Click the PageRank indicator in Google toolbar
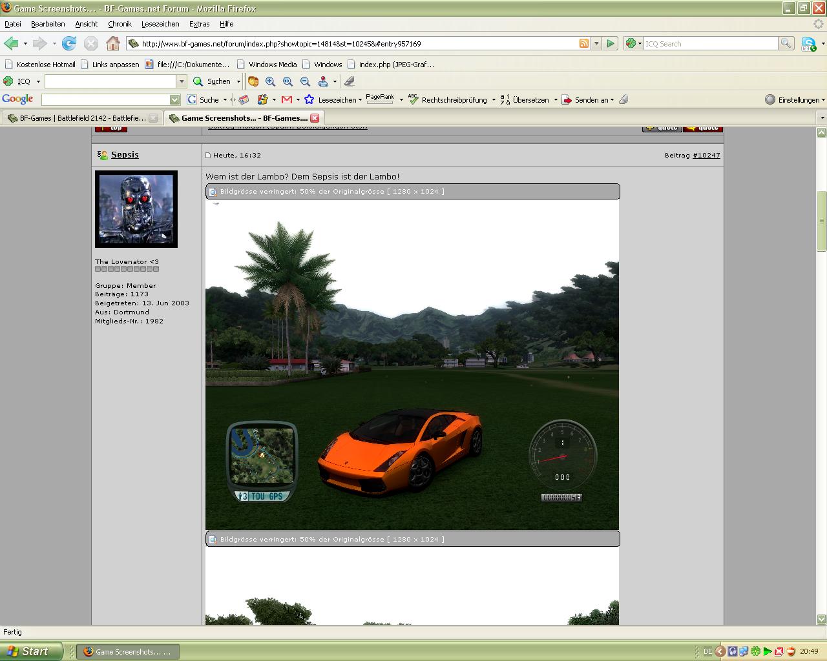827x661 pixels. (x=380, y=99)
